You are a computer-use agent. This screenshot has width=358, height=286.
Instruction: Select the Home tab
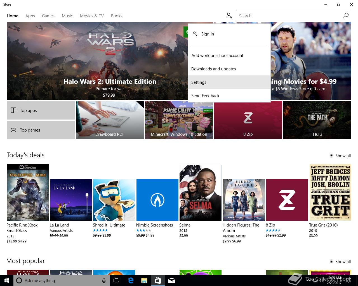point(13,16)
